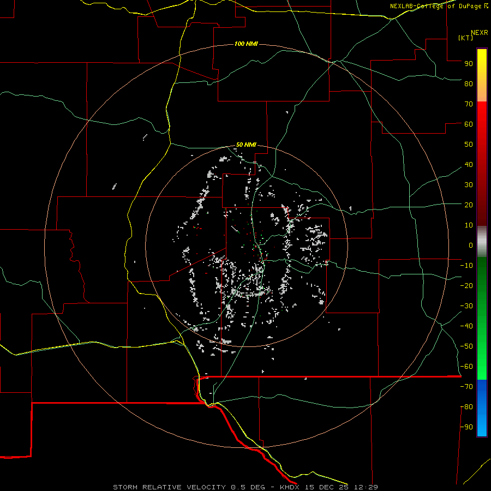Viewport: 491px width, 491px height.
Task: Click the Storm Relative Velocity product caption
Action: point(245,487)
